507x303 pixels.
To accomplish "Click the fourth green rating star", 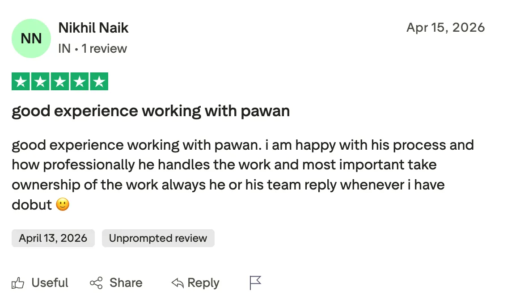I will 80,81.
